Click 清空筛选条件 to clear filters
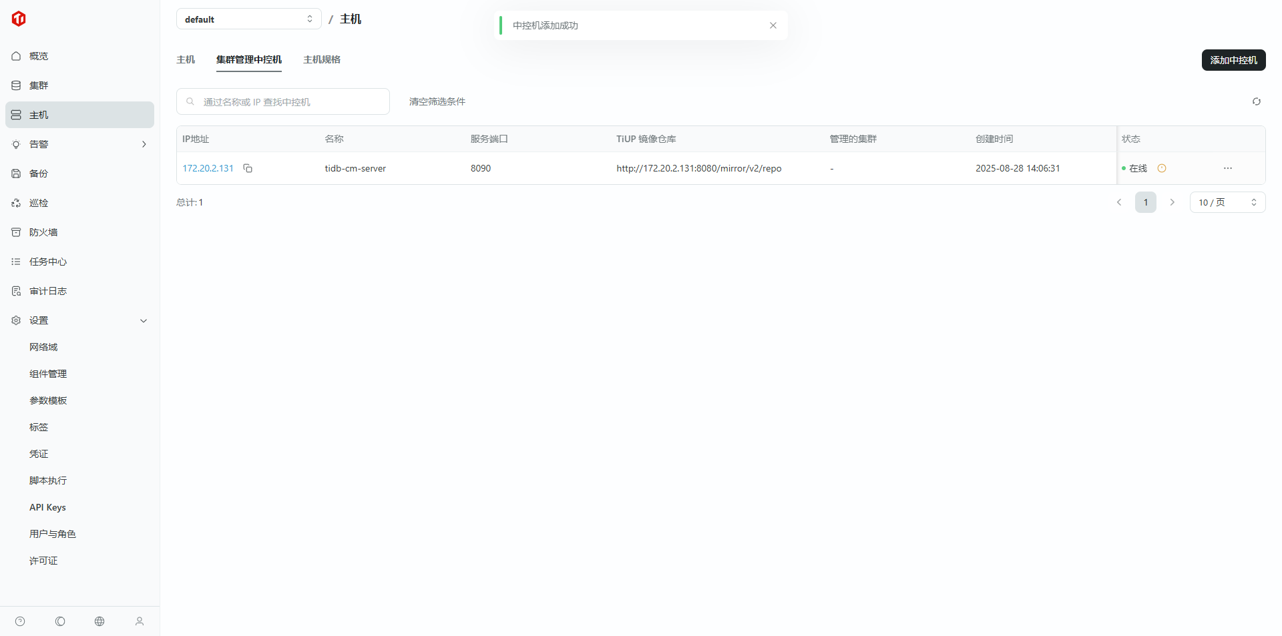 click(x=437, y=101)
